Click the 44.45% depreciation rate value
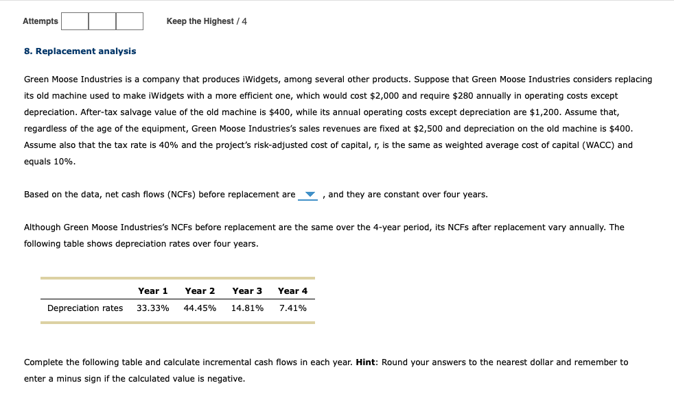The image size is (674, 409). pos(200,308)
